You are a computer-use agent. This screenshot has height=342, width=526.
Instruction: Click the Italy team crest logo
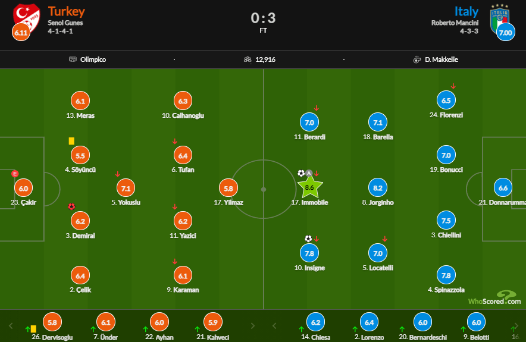click(499, 18)
